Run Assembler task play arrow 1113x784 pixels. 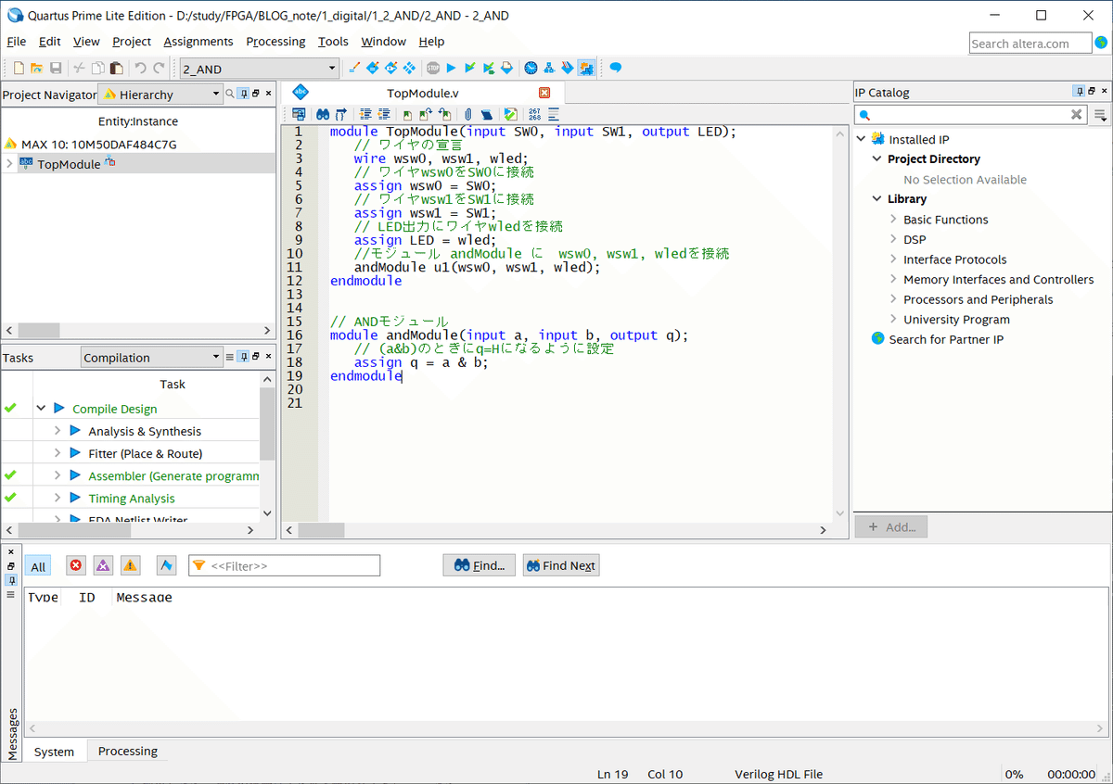[x=75, y=475]
